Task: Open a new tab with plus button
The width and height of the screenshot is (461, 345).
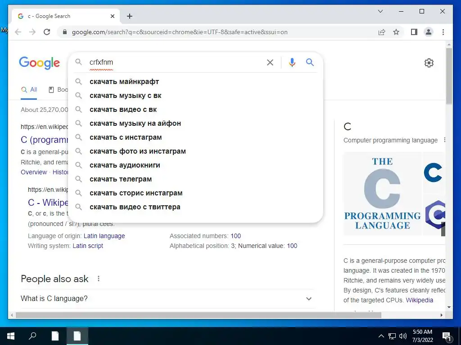Action: [130, 16]
